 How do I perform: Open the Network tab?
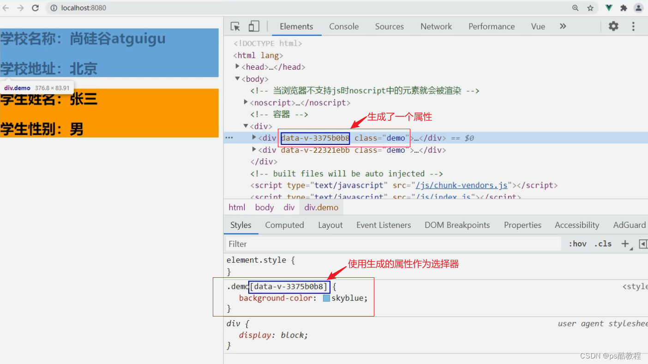tap(436, 26)
